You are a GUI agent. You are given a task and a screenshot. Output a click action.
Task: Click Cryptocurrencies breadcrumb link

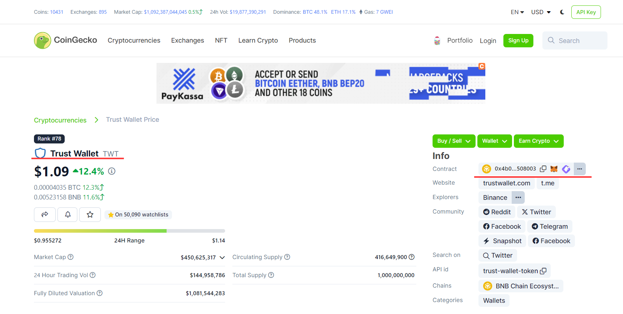click(60, 120)
